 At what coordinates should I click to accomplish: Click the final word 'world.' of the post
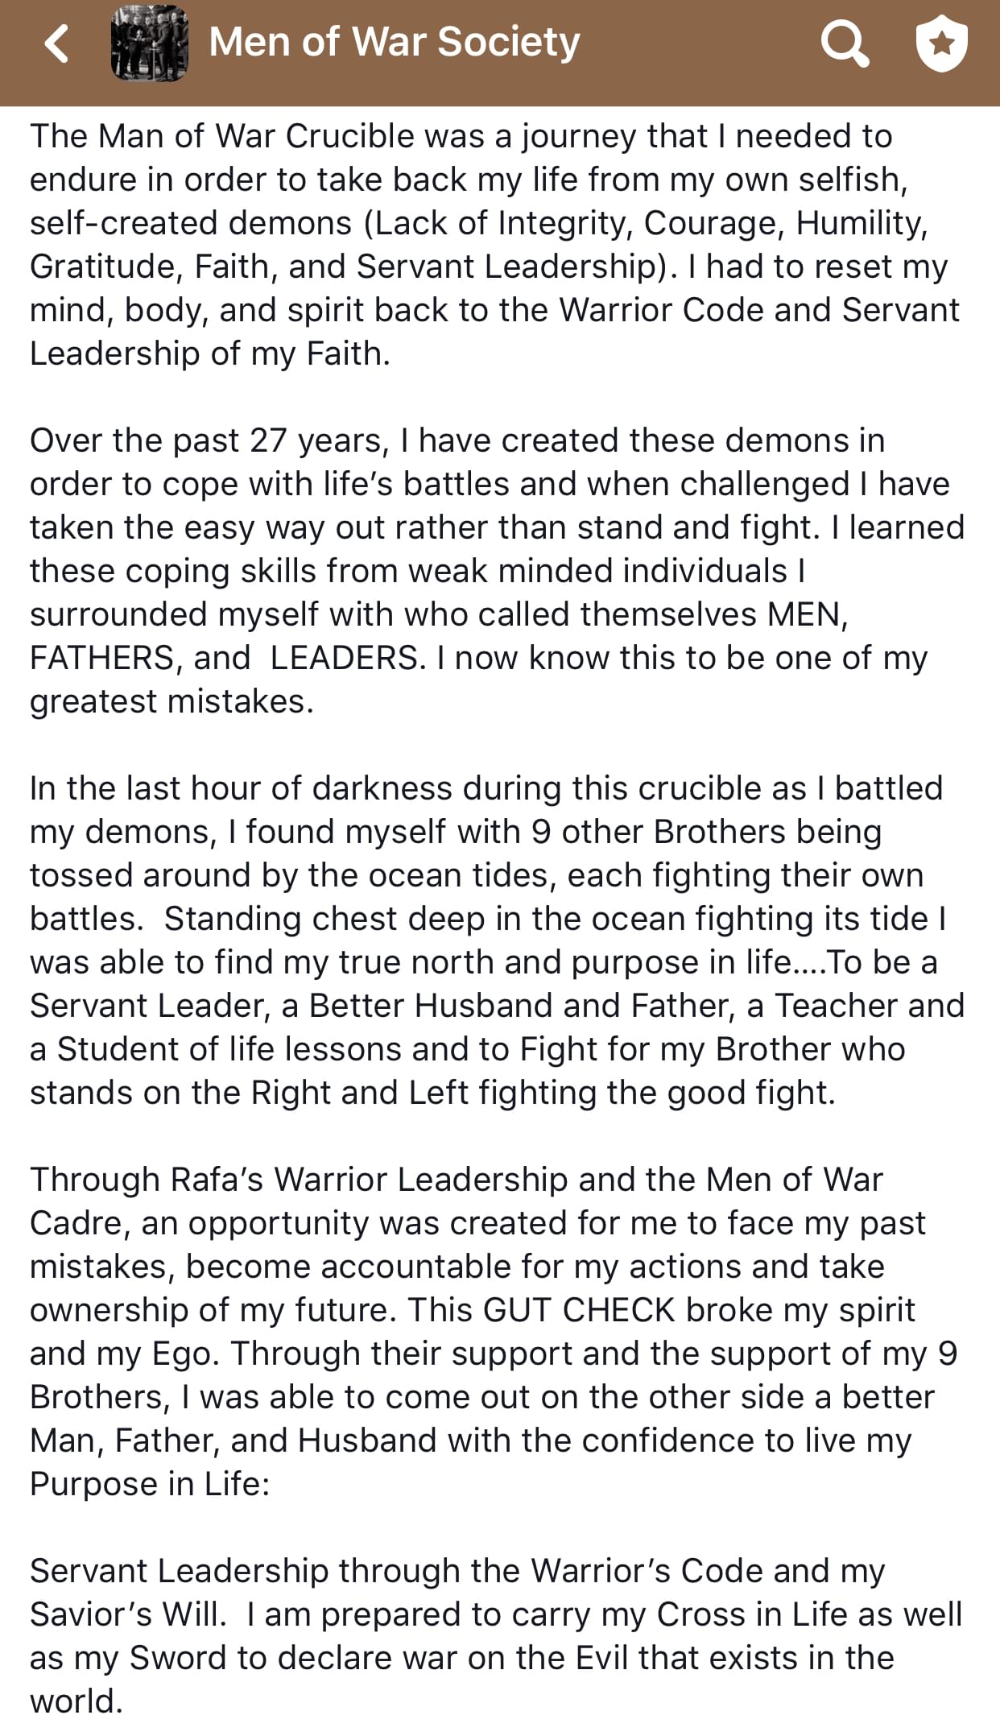coord(76,1701)
